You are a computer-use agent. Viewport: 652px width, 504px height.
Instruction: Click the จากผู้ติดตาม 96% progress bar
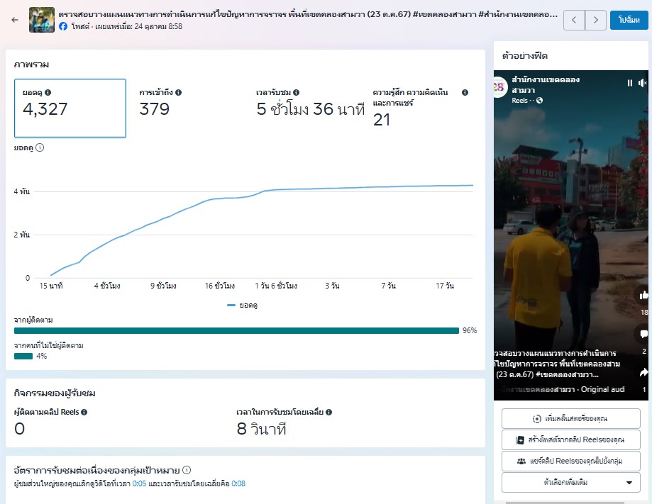[236, 330]
